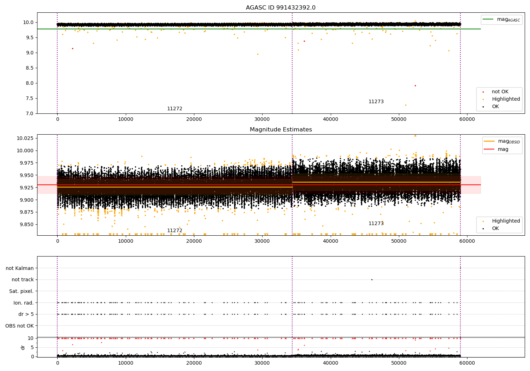Click the 10000 x-tick under the Magnitude Estimates plot
The height and width of the screenshot is (371, 530).
point(125,241)
